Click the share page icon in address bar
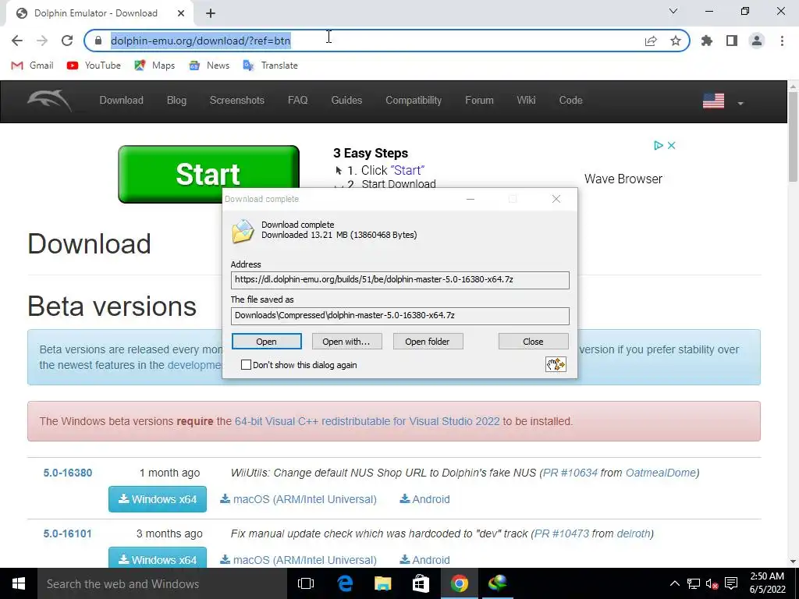The width and height of the screenshot is (799, 599). (651, 41)
